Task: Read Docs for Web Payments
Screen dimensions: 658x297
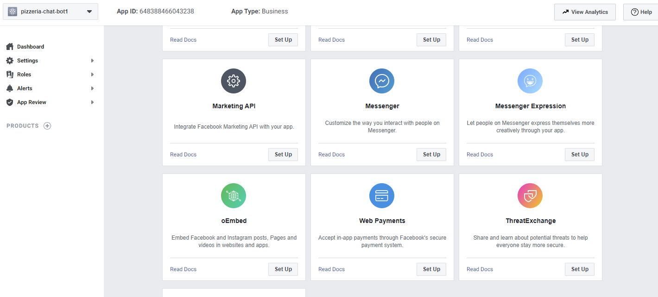Action: tap(331, 269)
